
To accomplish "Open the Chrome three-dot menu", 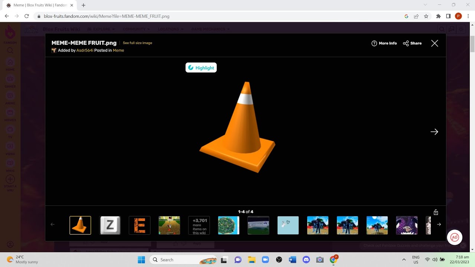I will (x=468, y=16).
